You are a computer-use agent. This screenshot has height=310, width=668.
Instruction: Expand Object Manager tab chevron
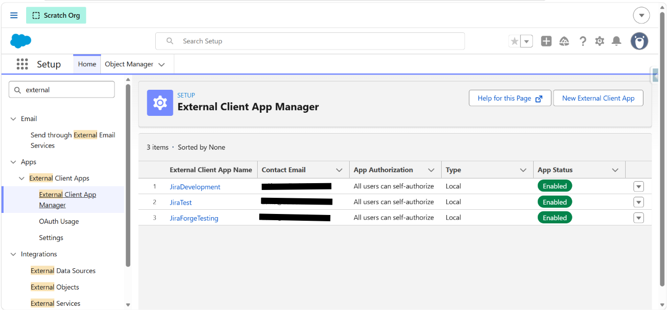pos(162,65)
